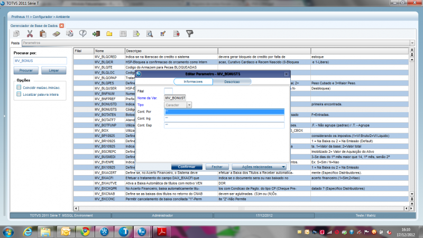Open the Tipo Caracter dropdown
The width and height of the screenshot is (423, 238).
(189, 105)
